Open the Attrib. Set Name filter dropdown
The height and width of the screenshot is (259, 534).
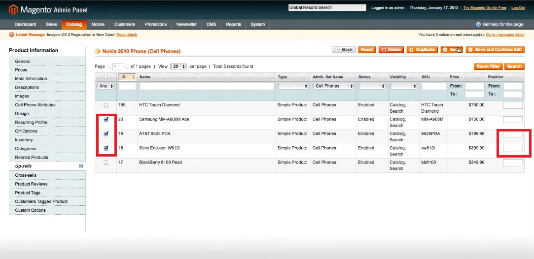click(x=333, y=86)
